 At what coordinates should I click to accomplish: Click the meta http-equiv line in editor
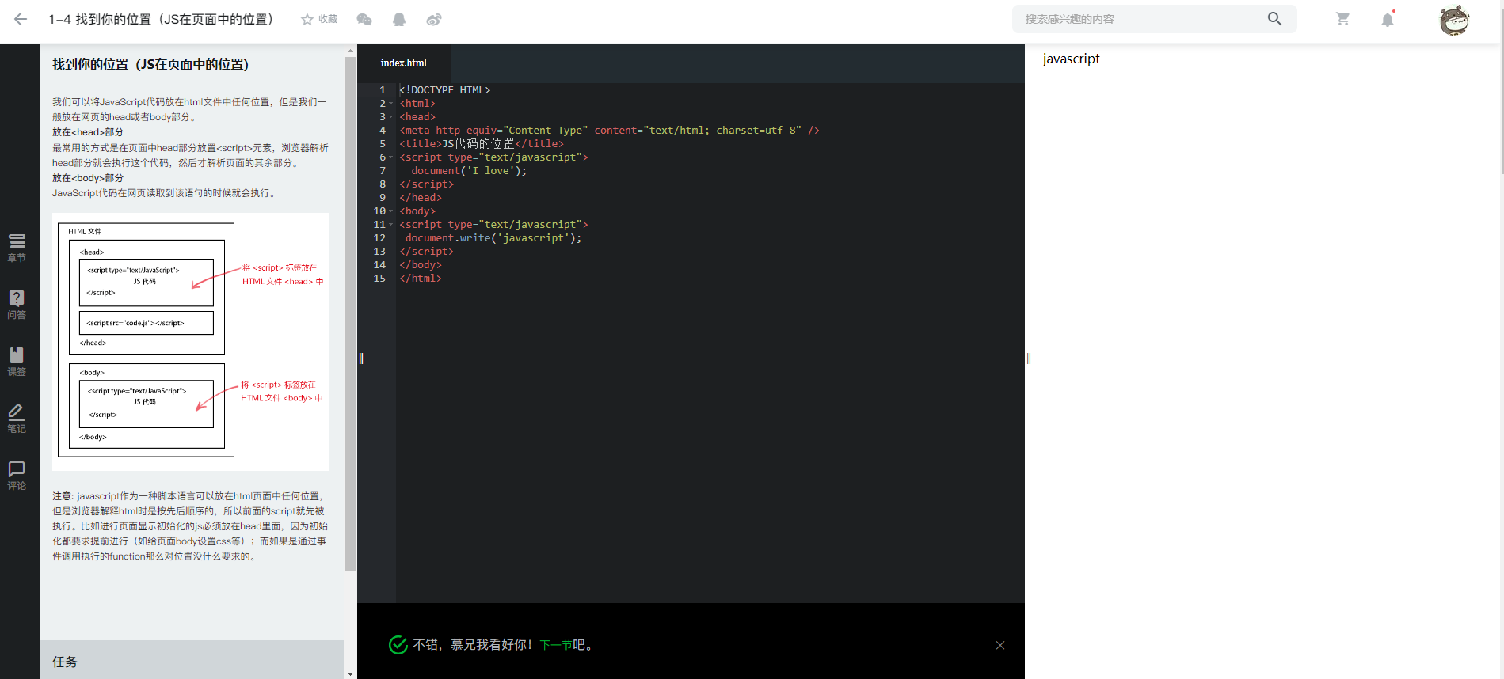coord(609,131)
